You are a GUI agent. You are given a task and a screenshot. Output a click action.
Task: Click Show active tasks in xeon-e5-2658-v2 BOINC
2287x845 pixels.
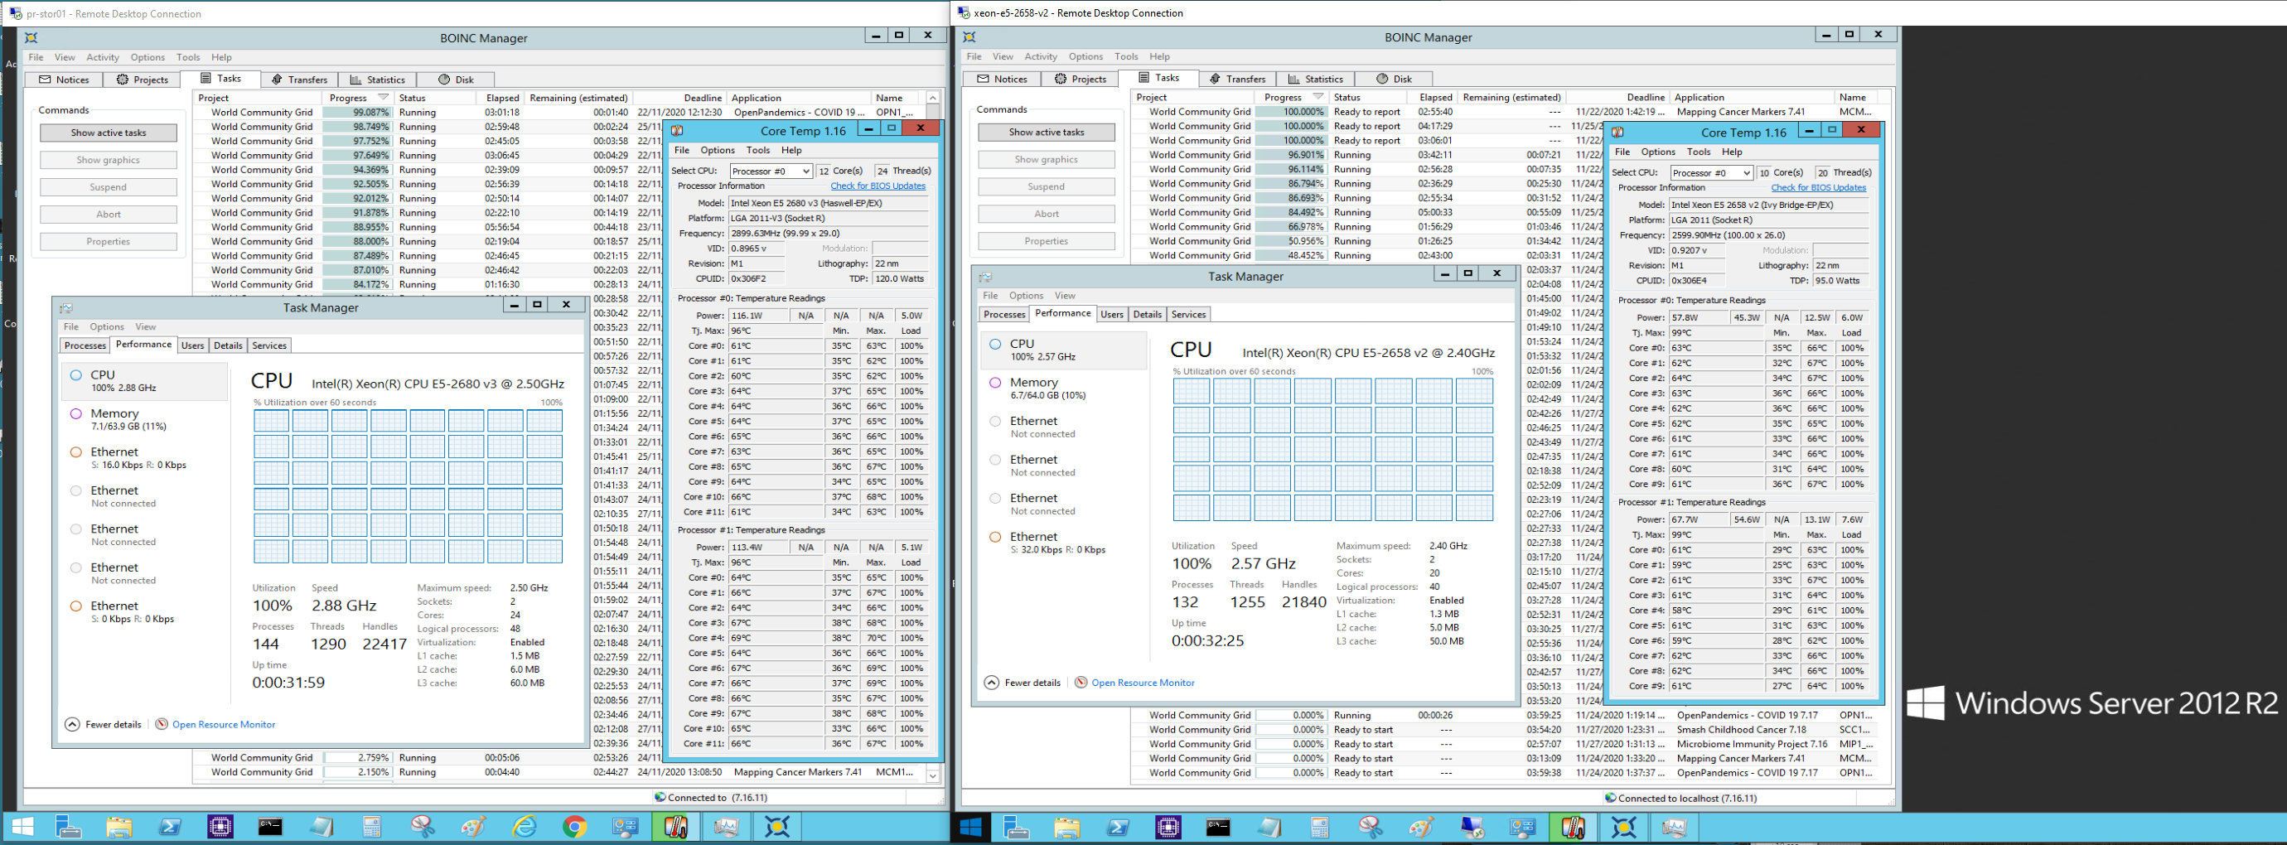click(x=1046, y=132)
